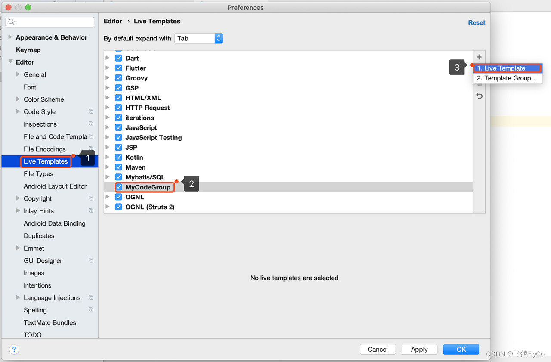
Task: Expand the Emmet settings node
Action: (x=18, y=248)
